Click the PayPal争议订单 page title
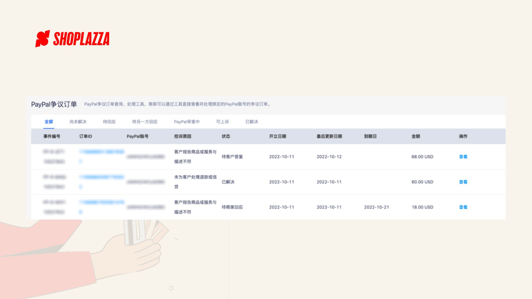 point(54,104)
